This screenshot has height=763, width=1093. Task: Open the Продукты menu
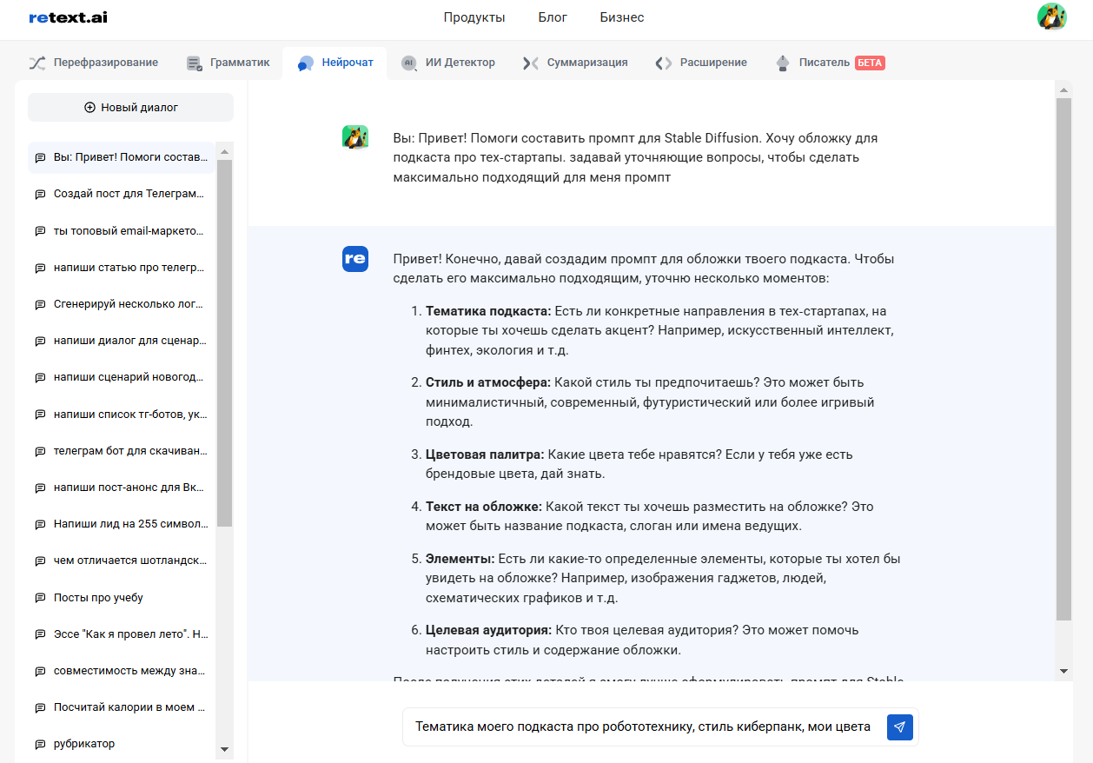coord(474,17)
